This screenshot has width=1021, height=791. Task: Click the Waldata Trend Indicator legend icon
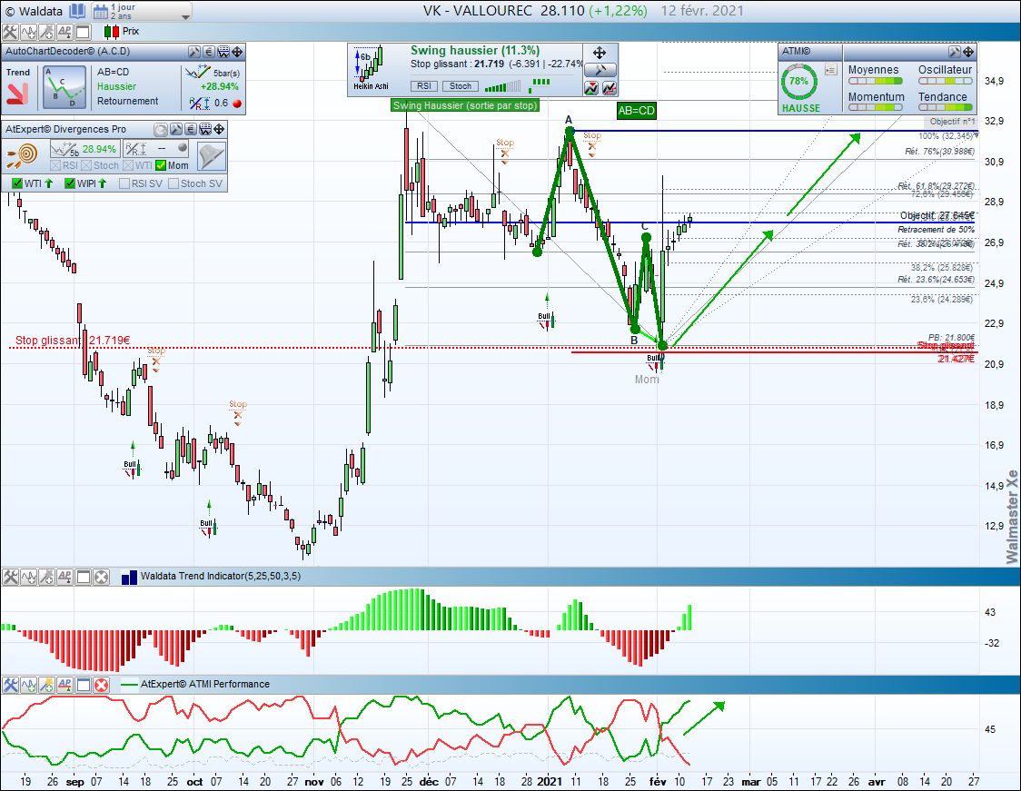[x=130, y=577]
